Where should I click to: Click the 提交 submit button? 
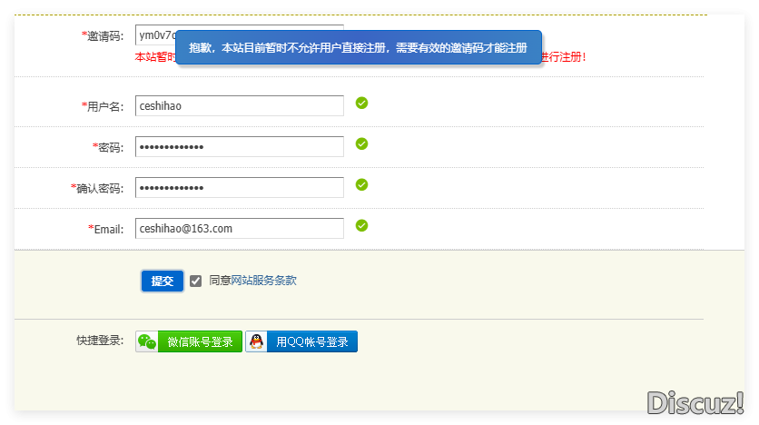pyautogui.click(x=163, y=281)
